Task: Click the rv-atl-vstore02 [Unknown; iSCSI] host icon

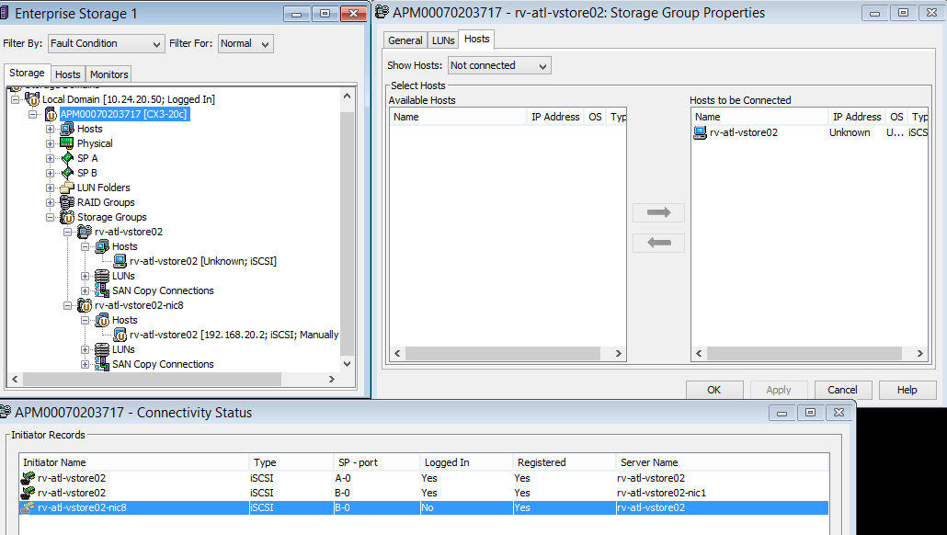Action: coord(120,261)
